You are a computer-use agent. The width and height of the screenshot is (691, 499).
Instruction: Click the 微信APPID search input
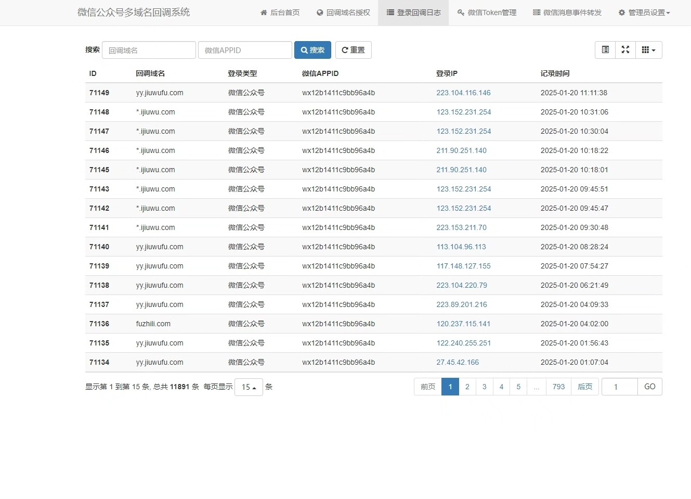(245, 50)
